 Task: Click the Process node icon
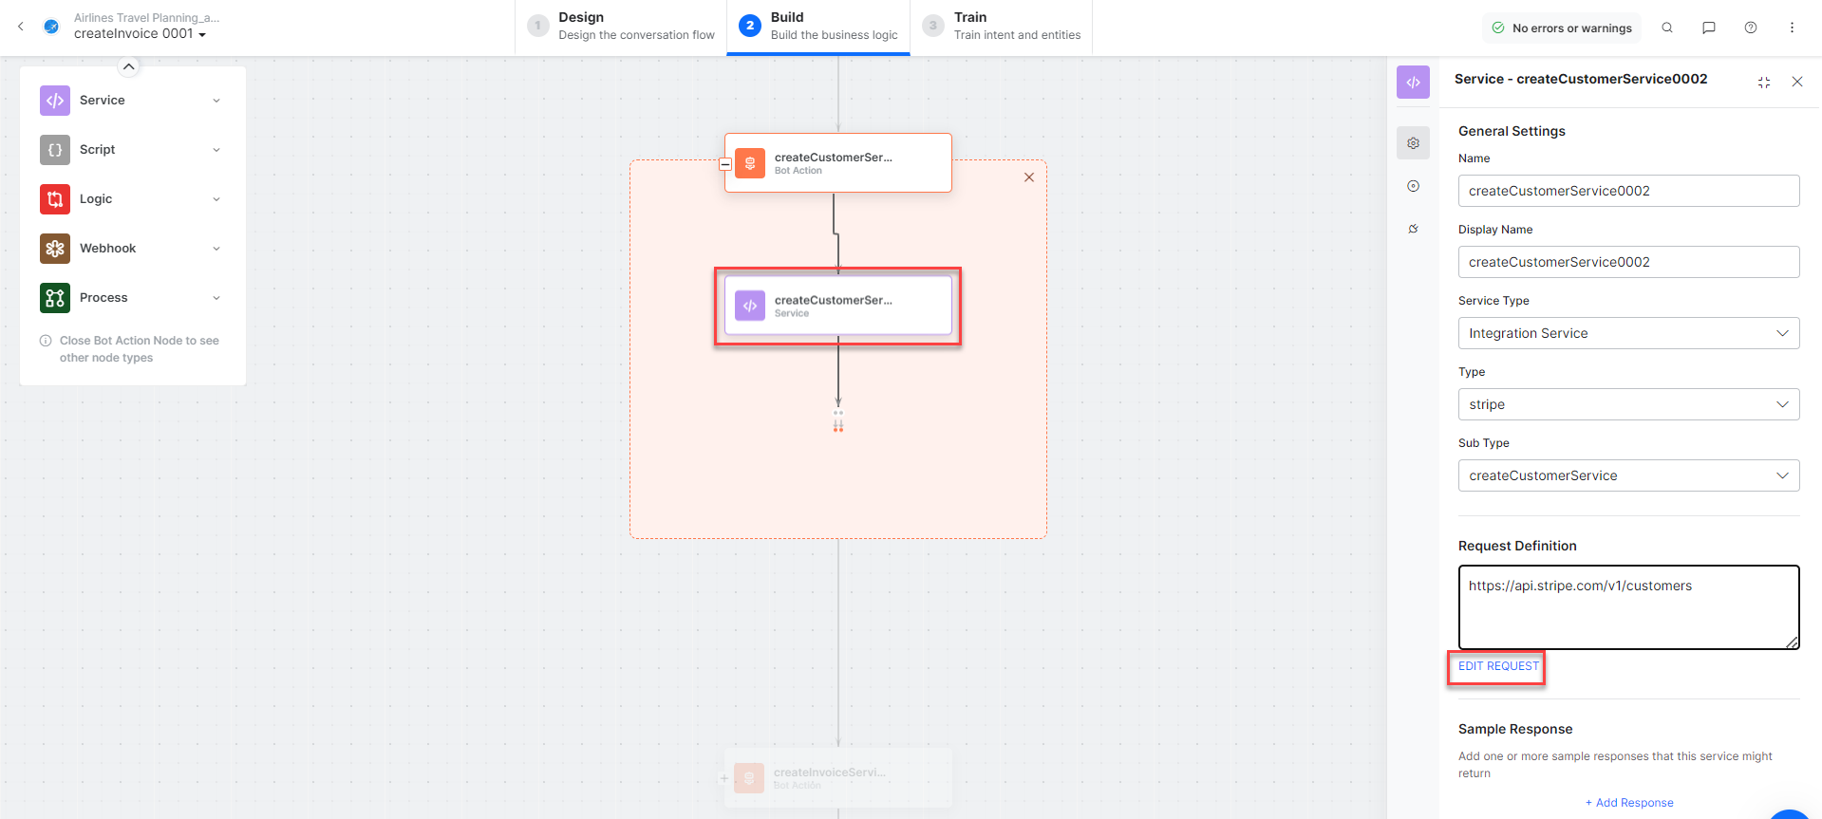55,298
